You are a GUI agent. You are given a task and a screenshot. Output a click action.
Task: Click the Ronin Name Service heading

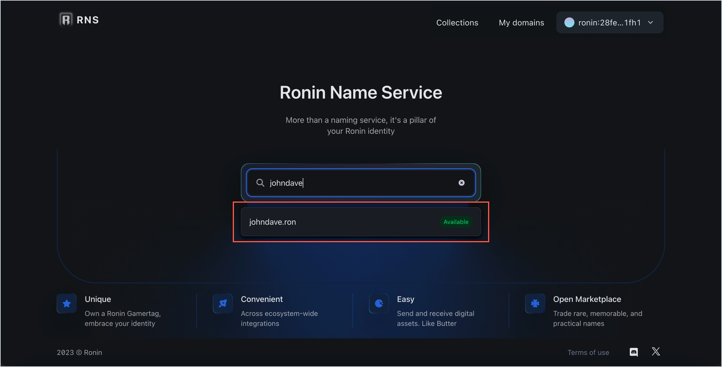point(361,92)
